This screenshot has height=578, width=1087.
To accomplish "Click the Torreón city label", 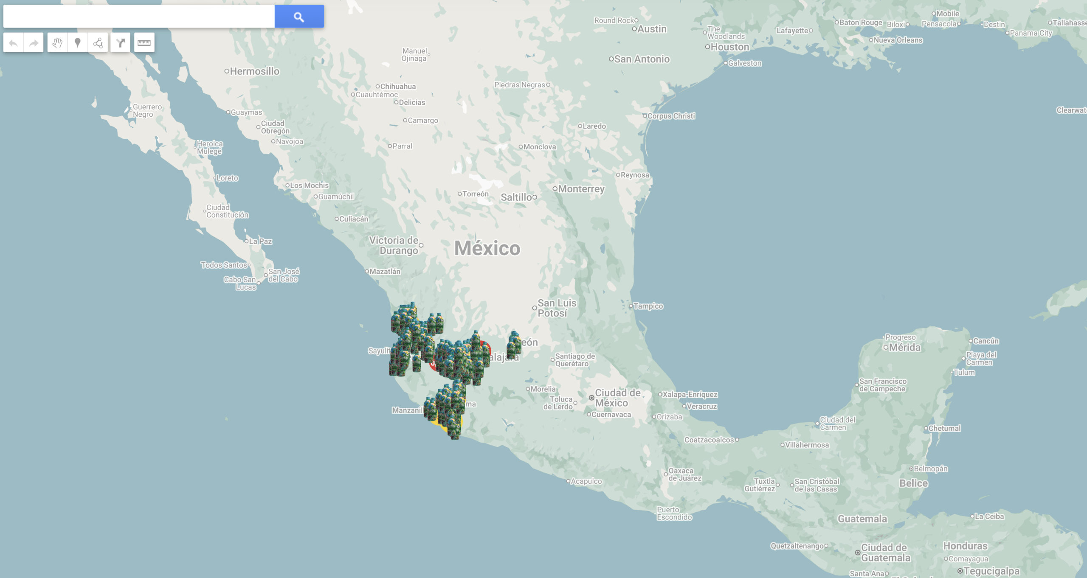I will (x=476, y=194).
